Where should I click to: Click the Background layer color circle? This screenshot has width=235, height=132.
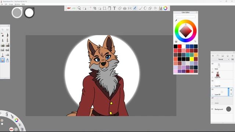[228, 109]
